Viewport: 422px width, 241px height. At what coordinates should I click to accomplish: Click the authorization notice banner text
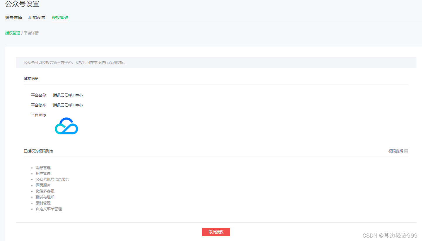click(x=75, y=63)
